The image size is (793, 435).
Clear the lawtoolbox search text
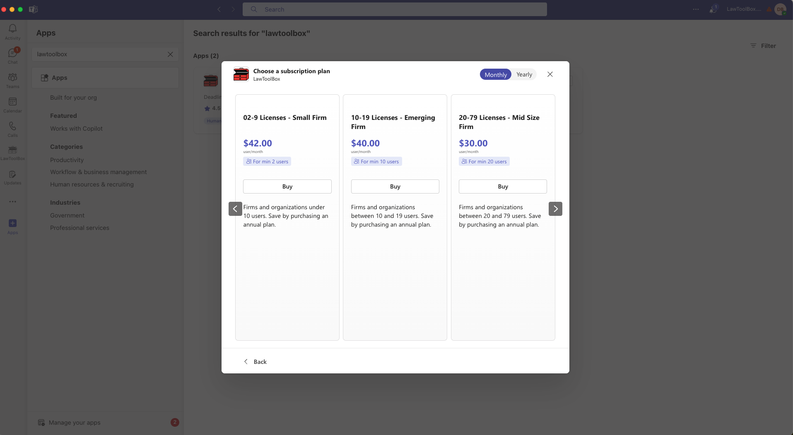coord(170,54)
